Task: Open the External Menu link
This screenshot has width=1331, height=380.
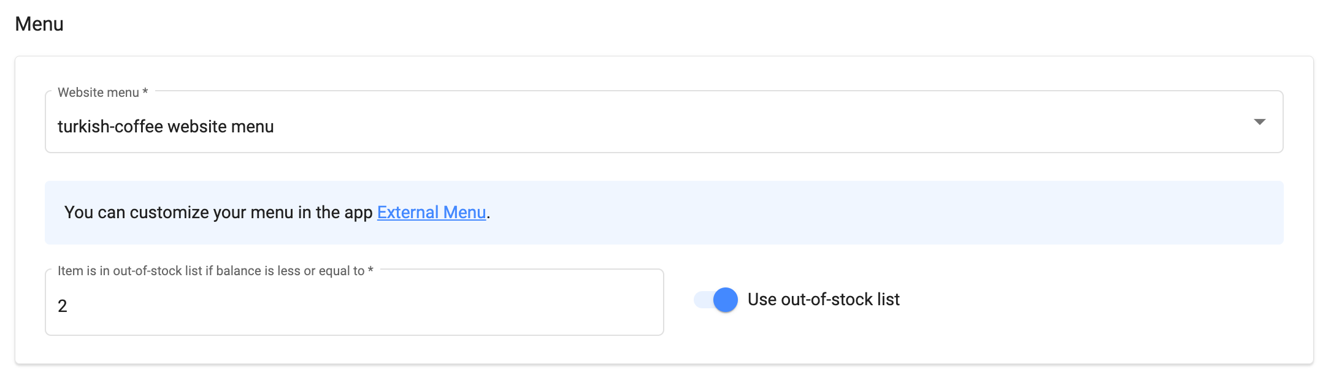Action: click(x=431, y=212)
